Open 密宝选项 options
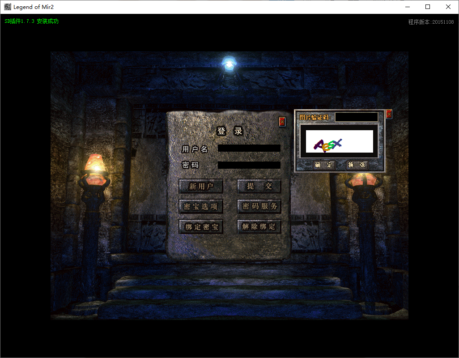 tap(201, 206)
